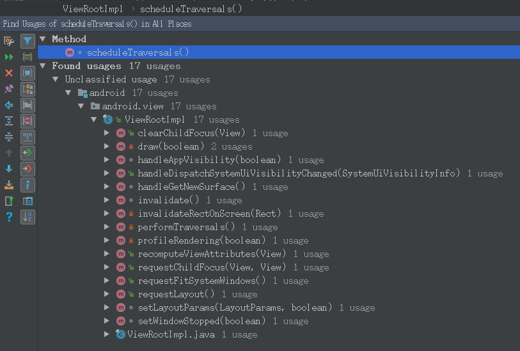The height and width of the screenshot is (351, 520).
Task: Jump to next occurrence with blue down arrow
Action: point(9,169)
